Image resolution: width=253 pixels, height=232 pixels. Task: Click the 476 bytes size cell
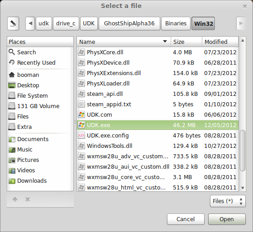[186, 135]
